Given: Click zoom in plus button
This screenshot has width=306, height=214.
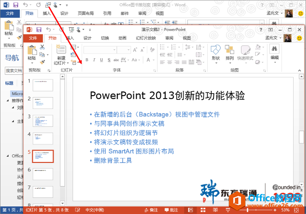Looking at the screenshot, I should 275,210.
